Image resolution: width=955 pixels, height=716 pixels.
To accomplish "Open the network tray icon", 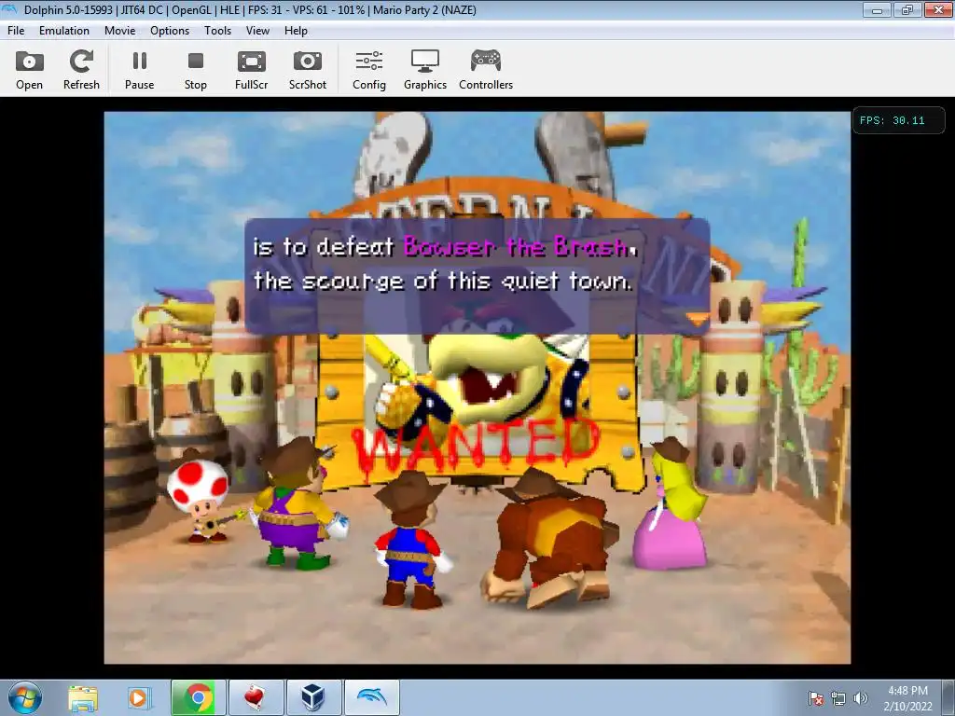I will pyautogui.click(x=838, y=698).
